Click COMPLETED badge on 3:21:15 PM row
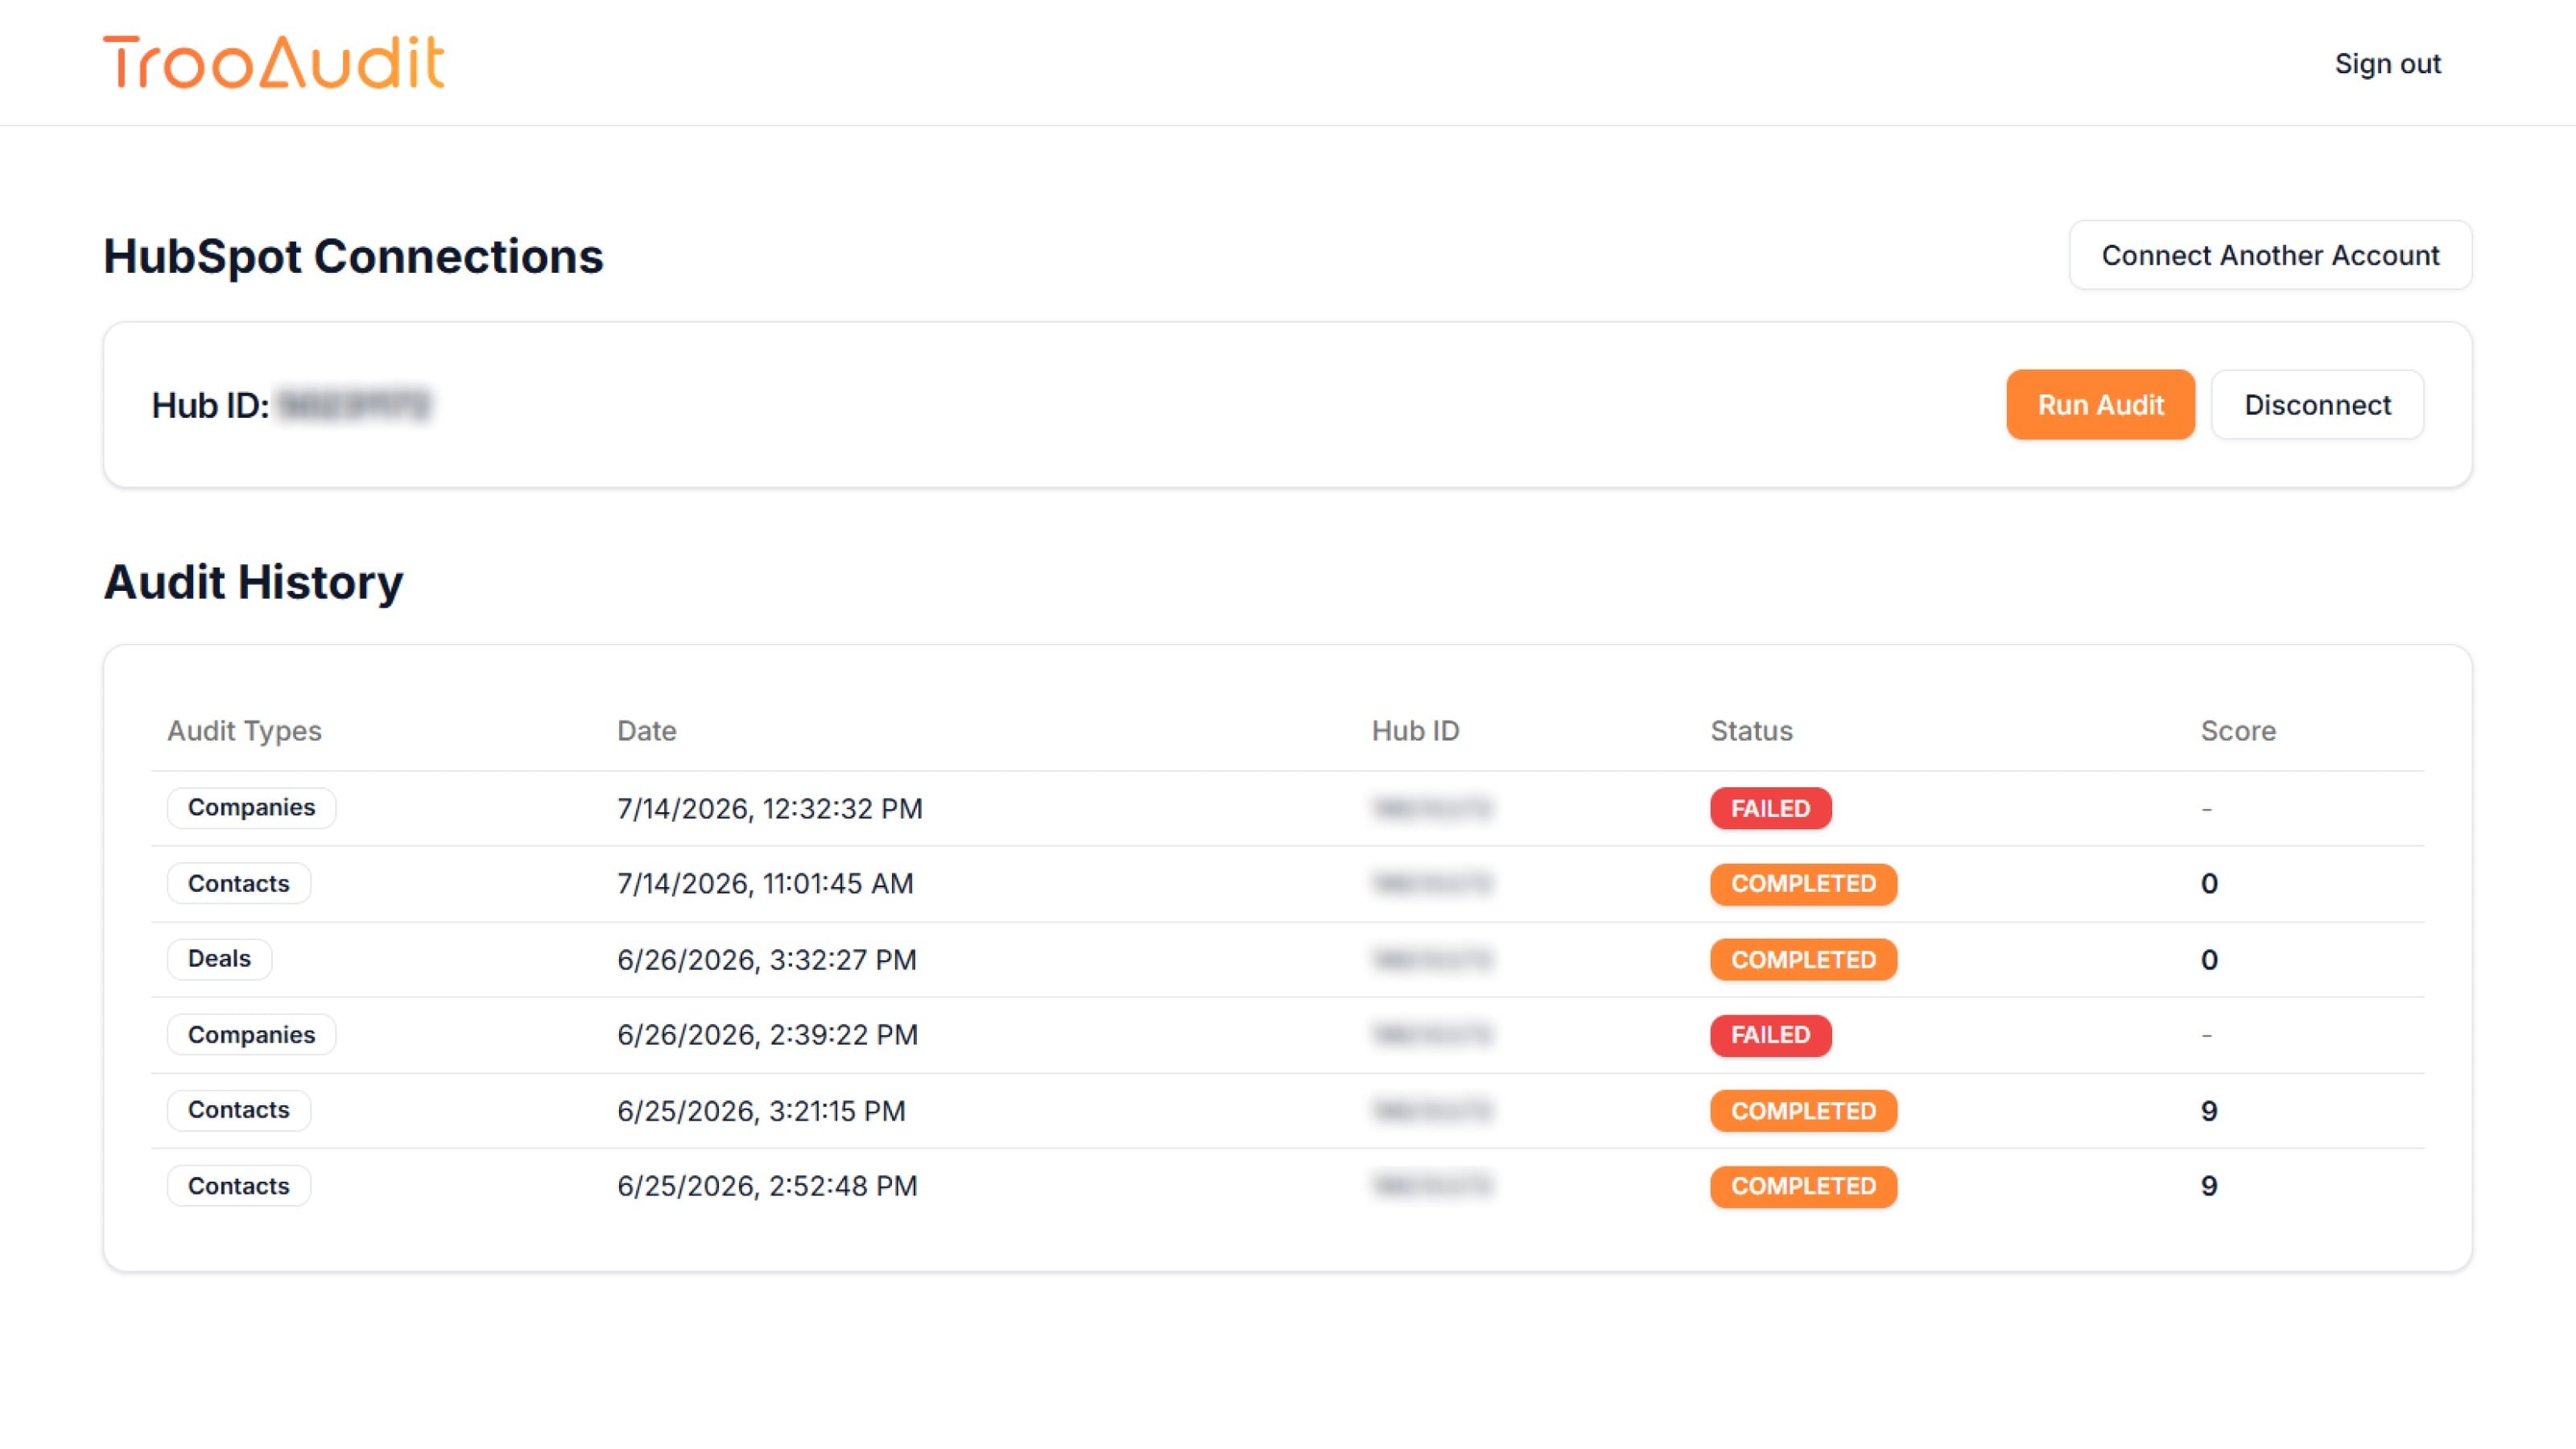 (x=1803, y=1111)
